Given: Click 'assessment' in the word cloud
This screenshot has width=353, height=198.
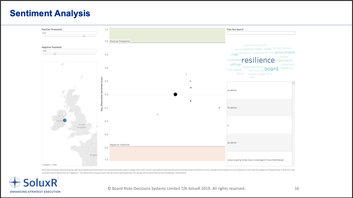Looking at the screenshot, I should tap(288, 64).
